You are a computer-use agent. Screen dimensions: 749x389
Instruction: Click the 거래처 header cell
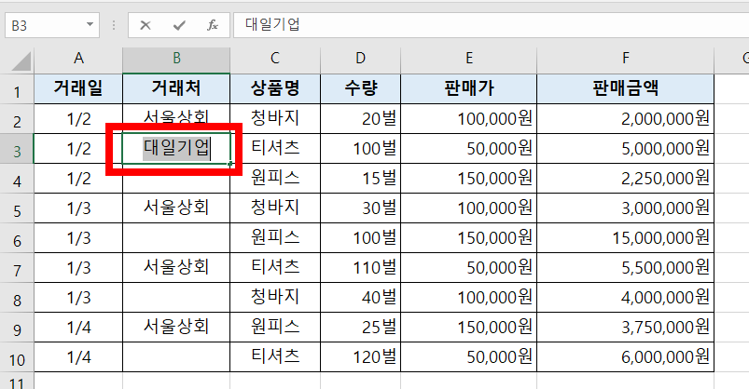[x=176, y=88]
